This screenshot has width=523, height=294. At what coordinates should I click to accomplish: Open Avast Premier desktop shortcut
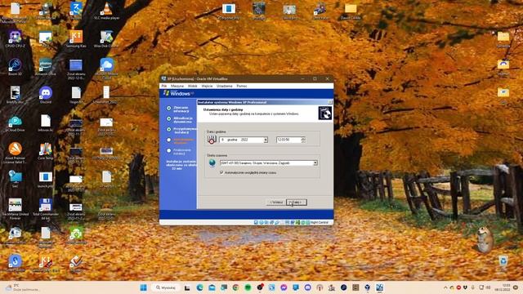coord(15,154)
